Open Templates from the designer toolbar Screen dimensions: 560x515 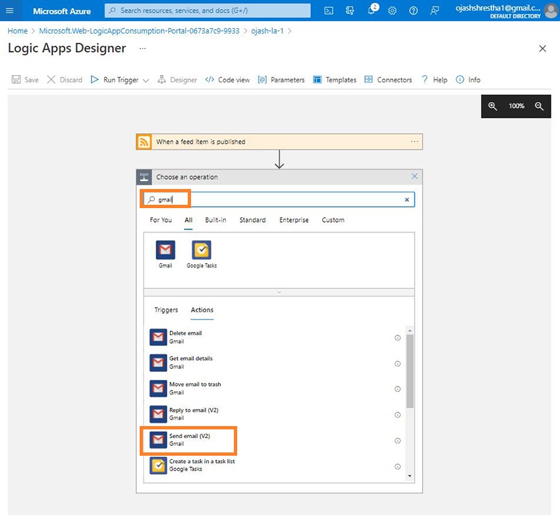[x=335, y=79]
